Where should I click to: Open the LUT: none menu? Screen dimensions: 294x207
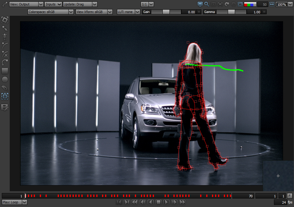(128, 12)
